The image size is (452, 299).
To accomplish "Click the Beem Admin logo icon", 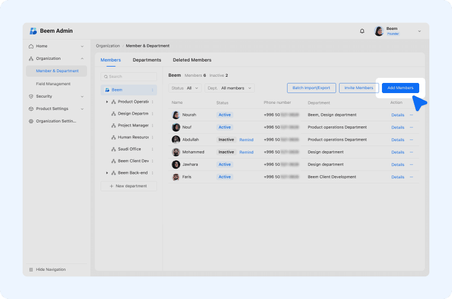I will pos(33,31).
